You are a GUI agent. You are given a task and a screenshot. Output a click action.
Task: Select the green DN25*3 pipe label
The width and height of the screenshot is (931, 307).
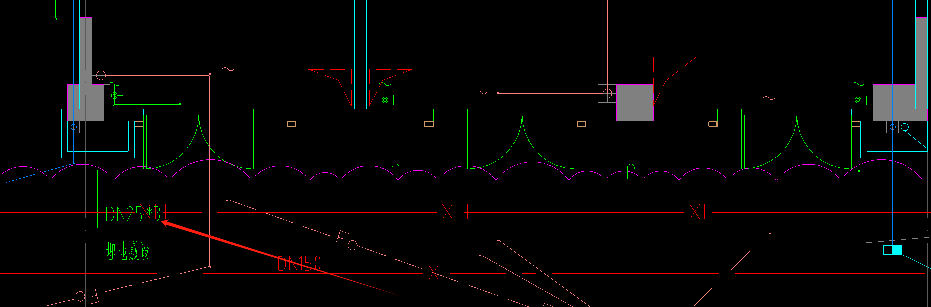[x=133, y=214]
